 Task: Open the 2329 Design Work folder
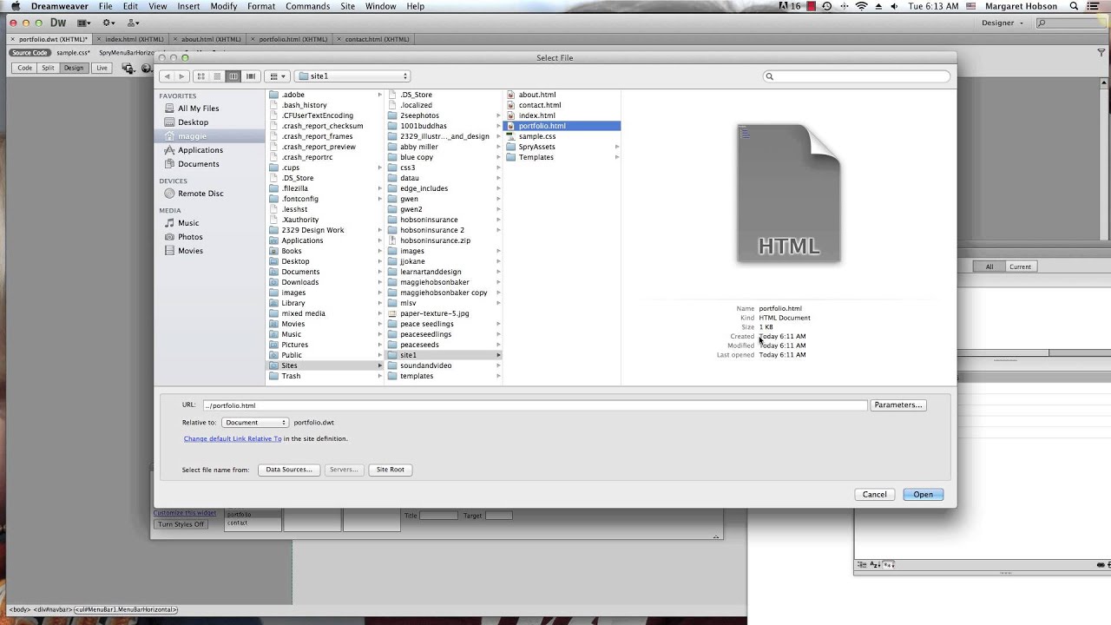[x=312, y=230]
